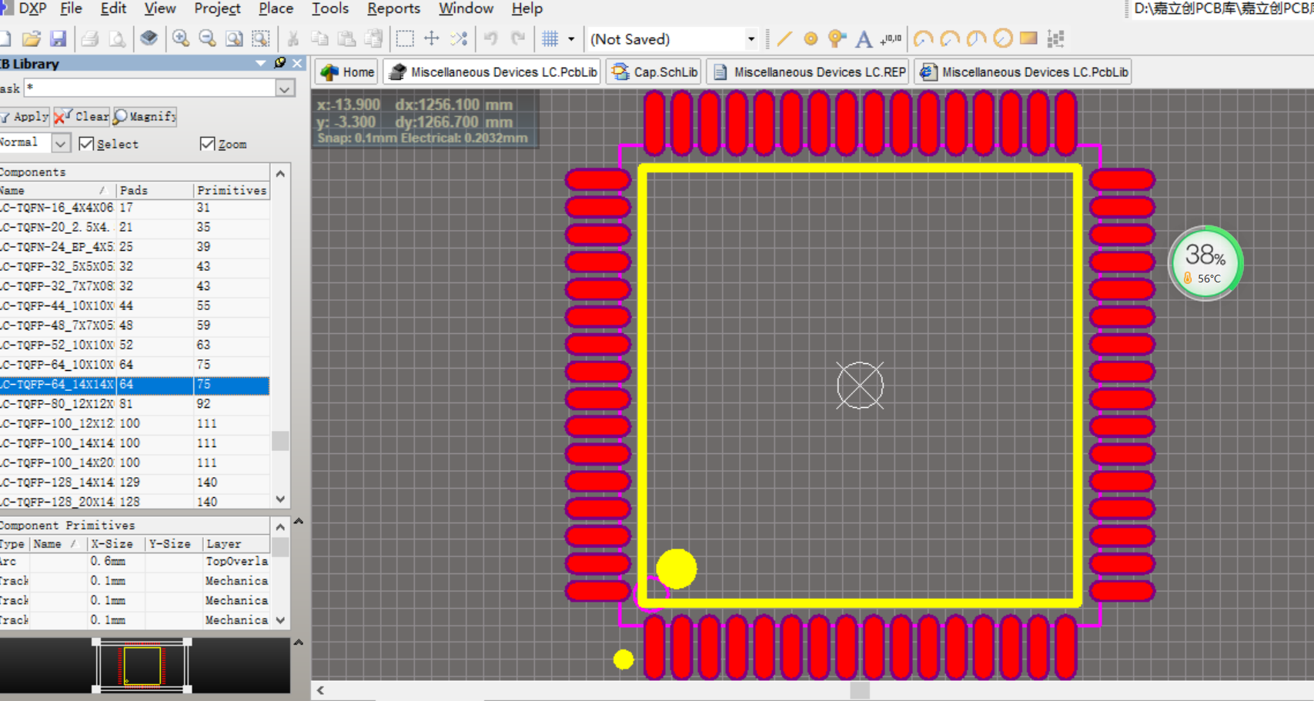Select the Place Arc by Edge tool
The height and width of the screenshot is (701, 1314).
[x=950, y=38]
